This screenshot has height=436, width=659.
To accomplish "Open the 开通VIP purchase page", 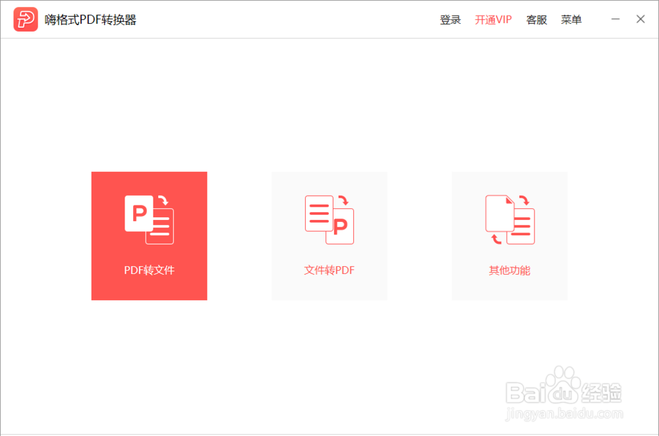I will pos(493,20).
